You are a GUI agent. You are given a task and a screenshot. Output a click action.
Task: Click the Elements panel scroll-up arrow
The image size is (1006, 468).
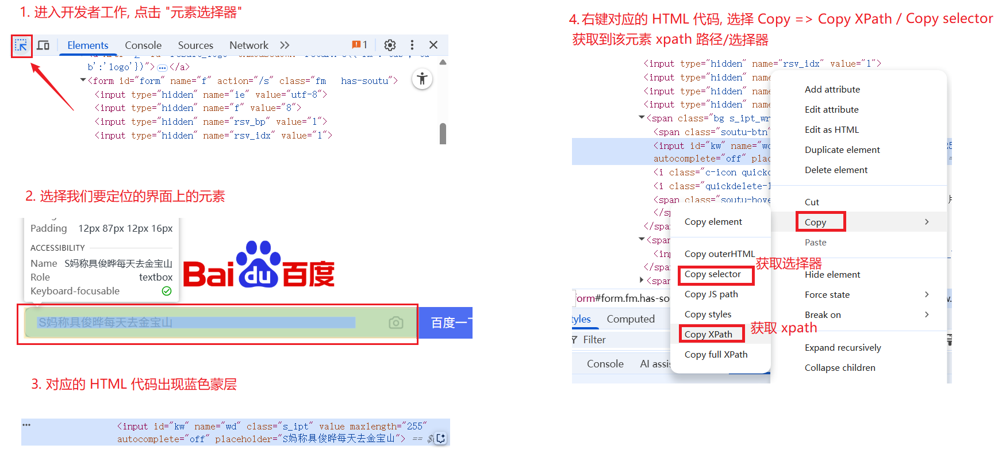point(443,62)
